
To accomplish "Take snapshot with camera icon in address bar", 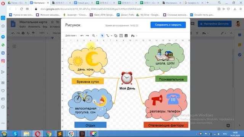I will [x=219, y=9].
